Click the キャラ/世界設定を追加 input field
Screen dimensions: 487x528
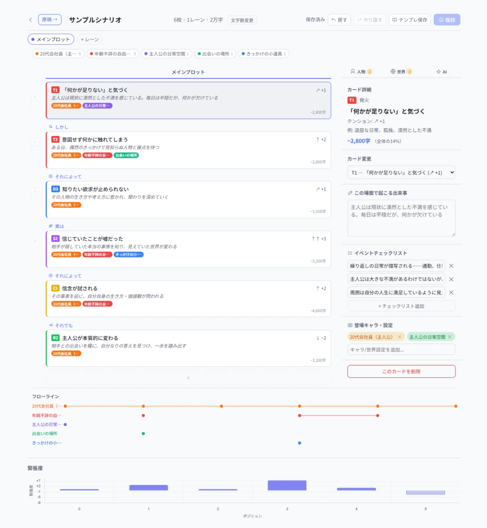401,349
